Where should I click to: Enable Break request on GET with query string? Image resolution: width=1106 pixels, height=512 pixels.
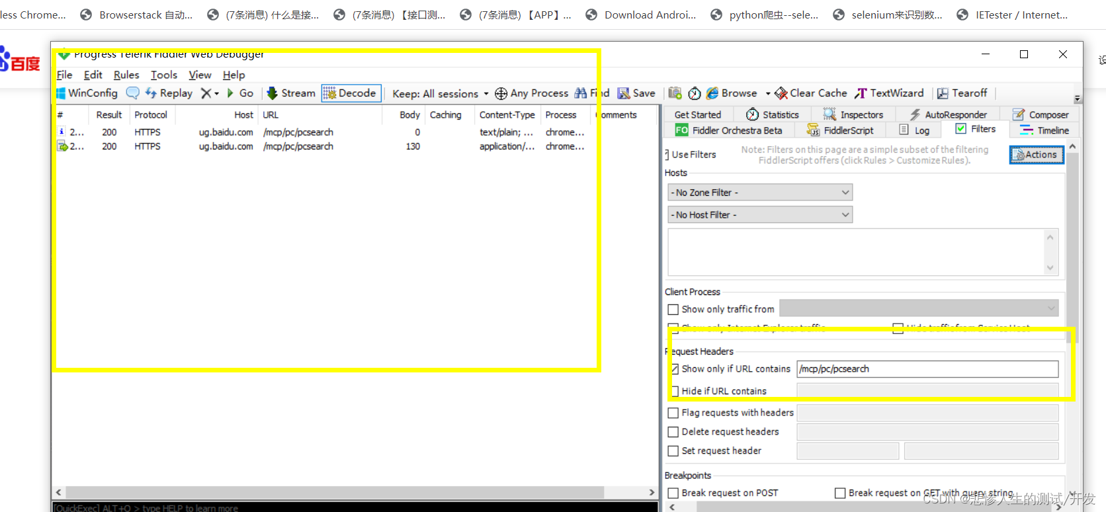[x=840, y=493]
